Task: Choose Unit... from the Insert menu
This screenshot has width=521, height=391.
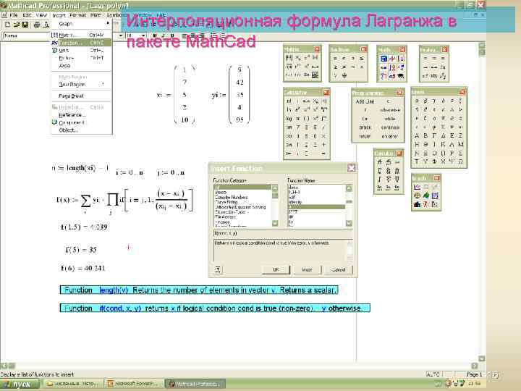Action: (81, 50)
